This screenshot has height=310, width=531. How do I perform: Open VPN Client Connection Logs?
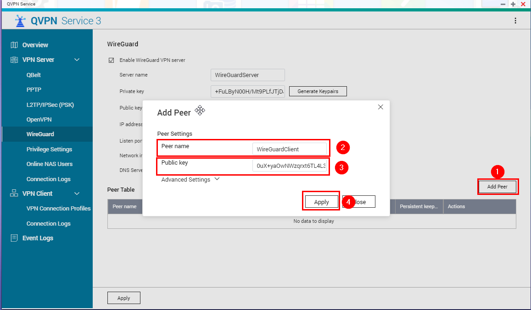coord(49,224)
